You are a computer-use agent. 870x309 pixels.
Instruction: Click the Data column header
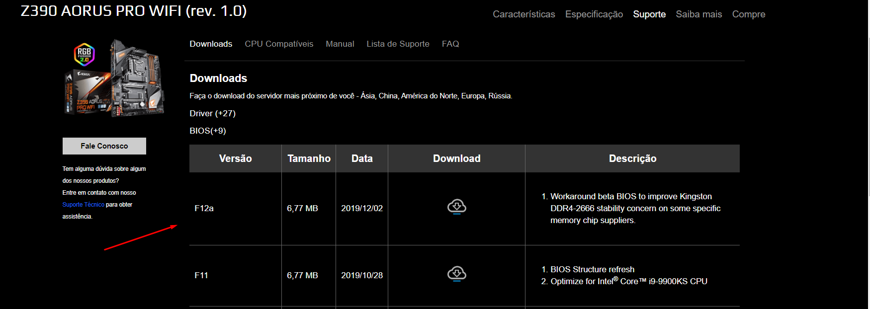click(x=362, y=158)
